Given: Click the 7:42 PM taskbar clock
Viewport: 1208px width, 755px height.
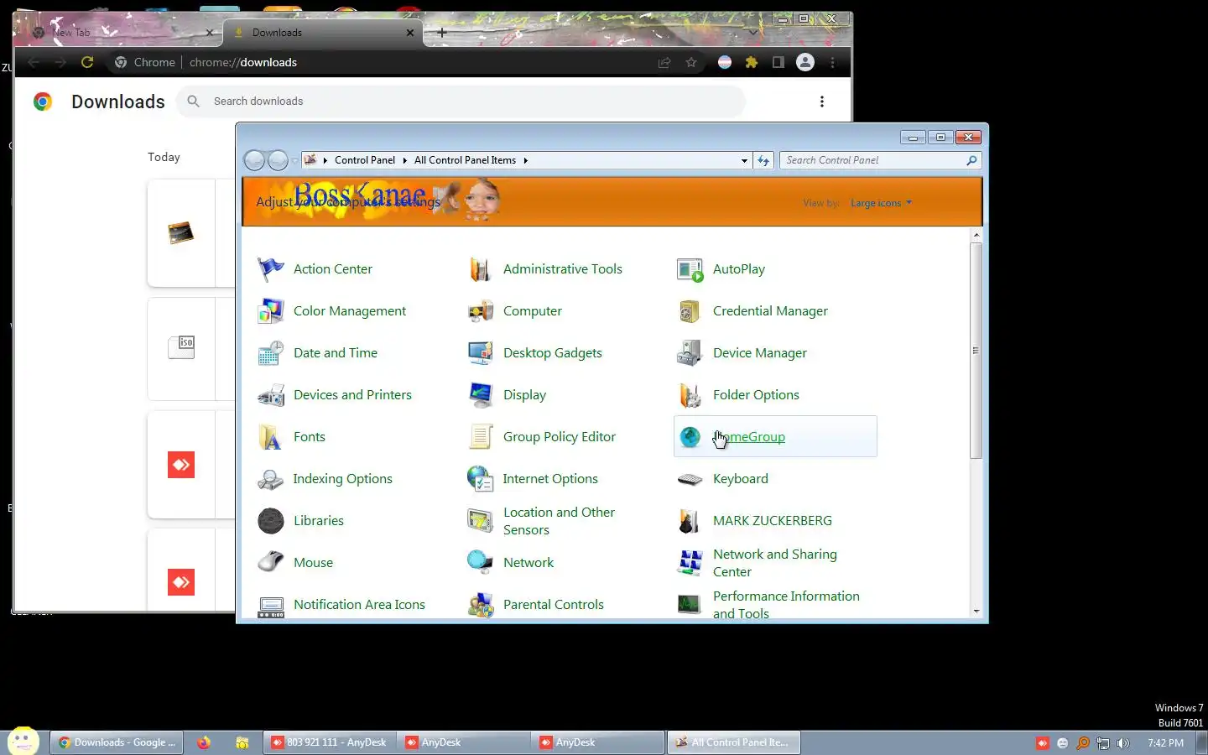Looking at the screenshot, I should [1166, 743].
